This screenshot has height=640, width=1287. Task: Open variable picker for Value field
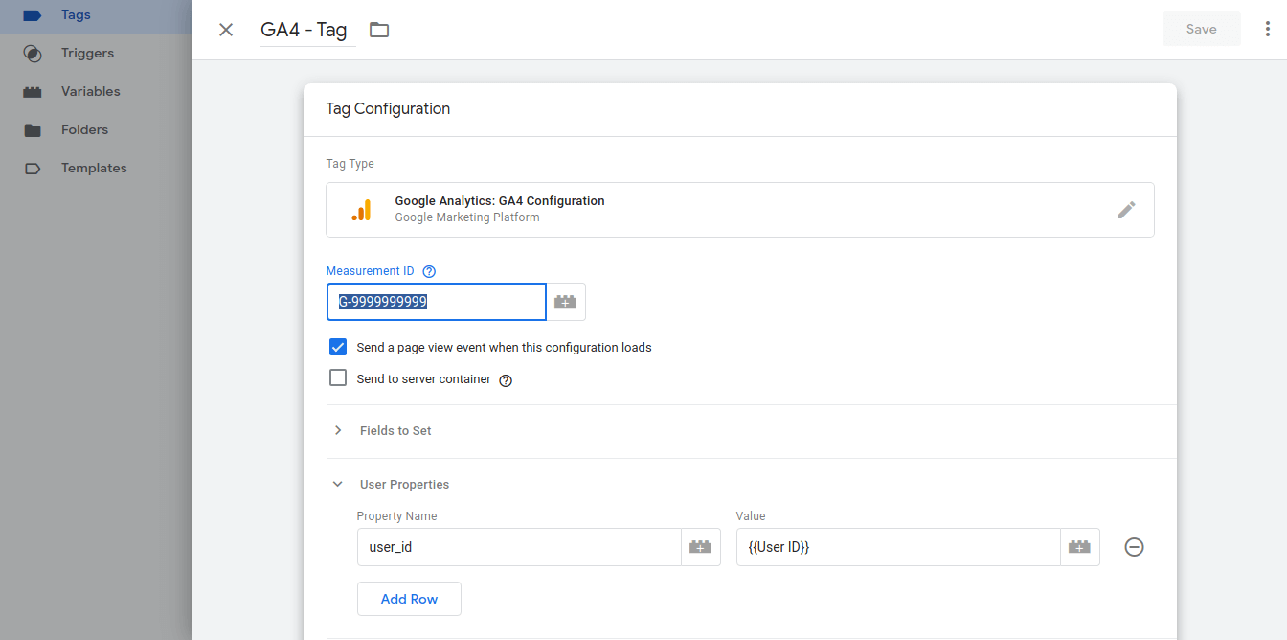pyautogui.click(x=1080, y=547)
